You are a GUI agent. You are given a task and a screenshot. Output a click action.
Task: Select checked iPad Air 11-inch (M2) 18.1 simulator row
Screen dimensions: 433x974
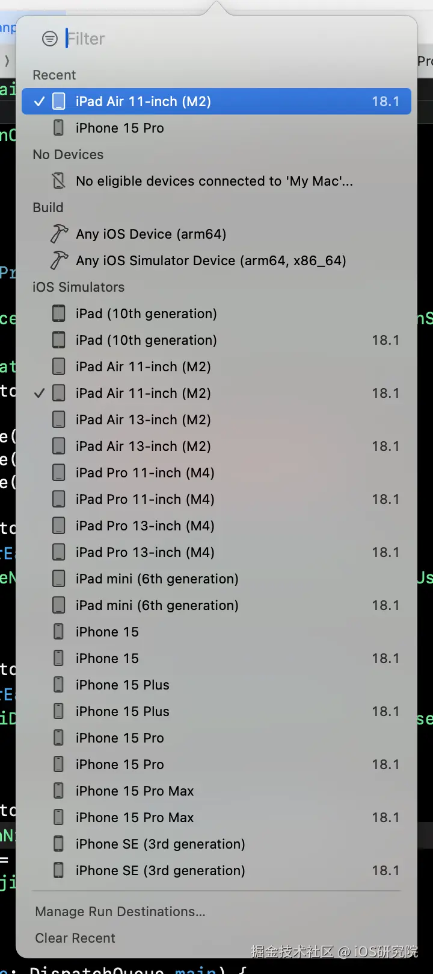pyautogui.click(x=216, y=393)
